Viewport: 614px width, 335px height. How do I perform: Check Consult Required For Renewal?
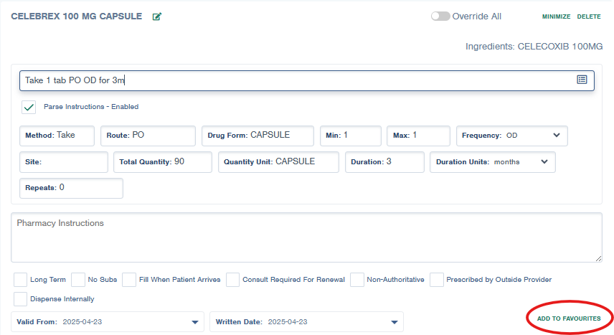click(x=232, y=280)
